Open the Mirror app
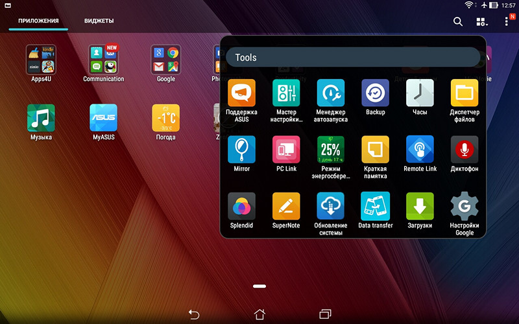The image size is (519, 324). [x=241, y=150]
